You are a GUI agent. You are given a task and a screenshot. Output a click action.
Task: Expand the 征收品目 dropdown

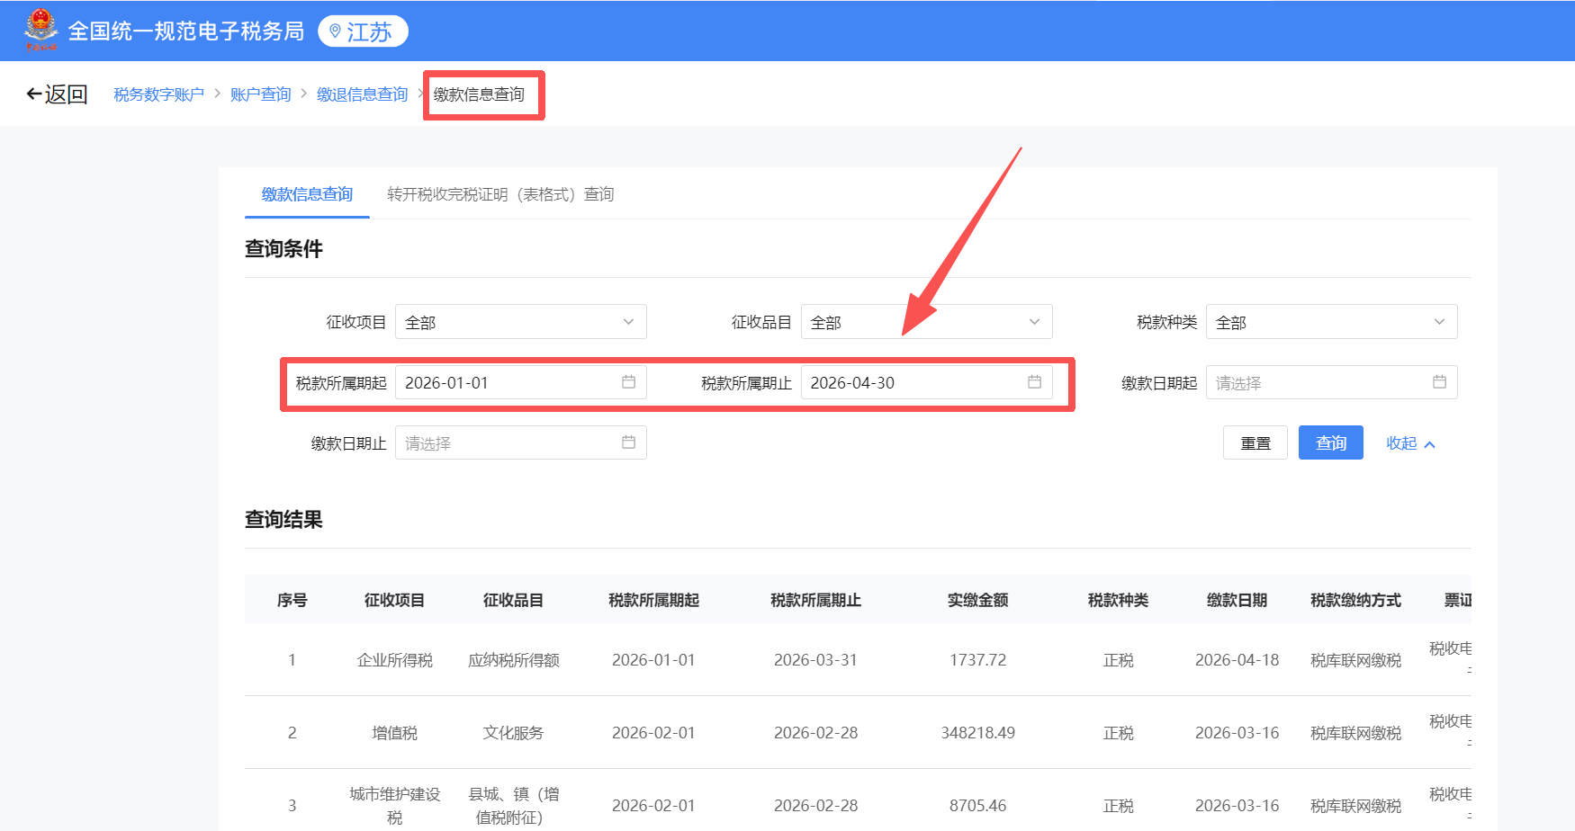click(x=927, y=322)
